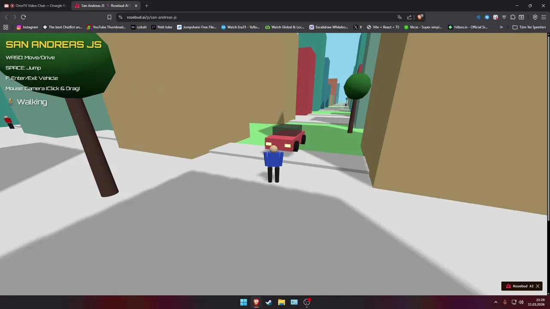The image size is (550, 309).
Task: Open the browser hamburger menu
Action: (x=544, y=17)
